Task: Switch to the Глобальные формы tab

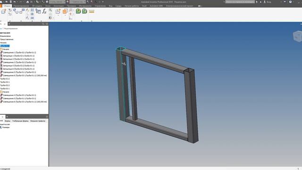Action: 20,121
